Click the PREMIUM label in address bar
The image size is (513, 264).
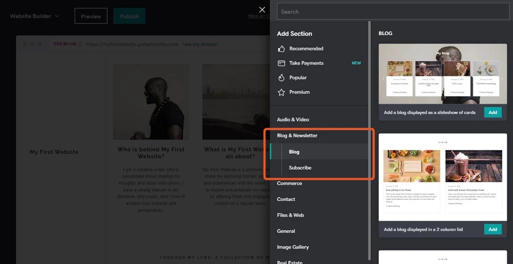click(x=65, y=44)
